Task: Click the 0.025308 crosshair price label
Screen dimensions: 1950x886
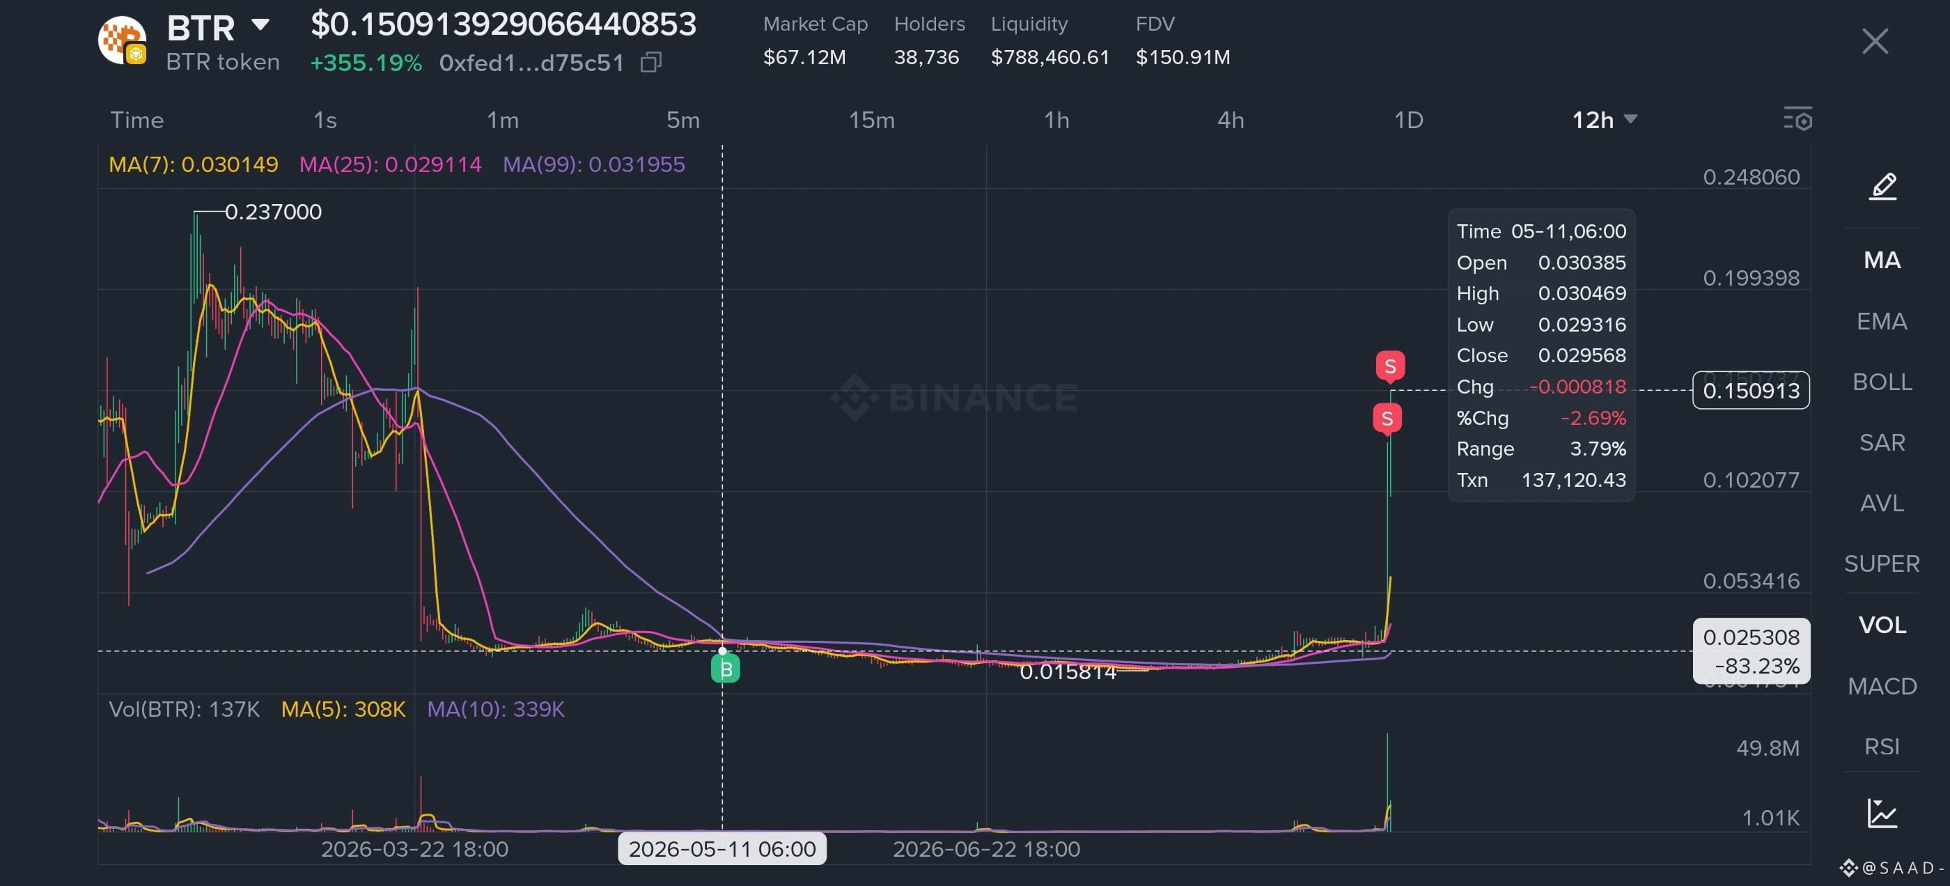Action: [1751, 651]
